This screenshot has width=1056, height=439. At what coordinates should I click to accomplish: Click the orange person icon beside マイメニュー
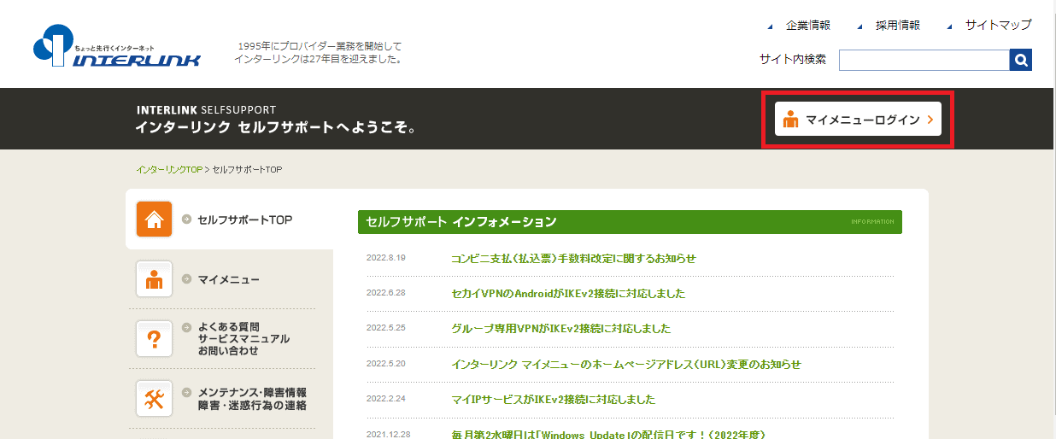coord(155,279)
